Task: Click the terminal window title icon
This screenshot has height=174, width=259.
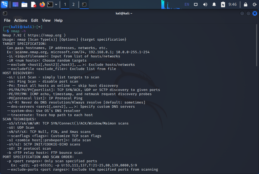Action: (x=5, y=13)
